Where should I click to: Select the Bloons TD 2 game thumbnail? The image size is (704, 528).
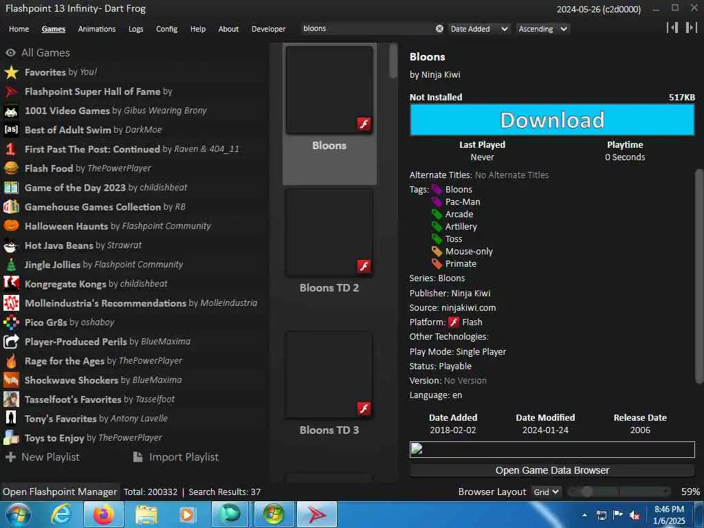329,232
